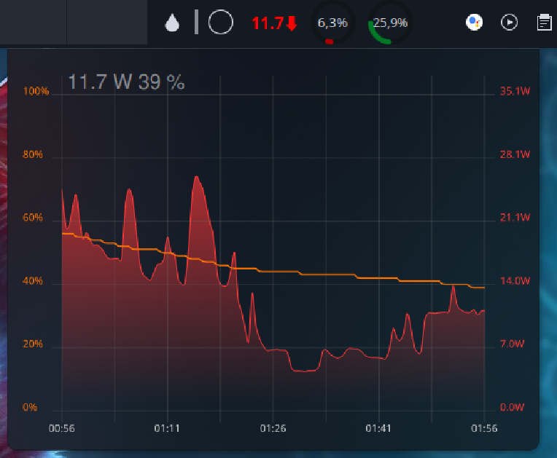Open the 25,9% circular usage monitor
This screenshot has height=458, width=557.
point(390,23)
